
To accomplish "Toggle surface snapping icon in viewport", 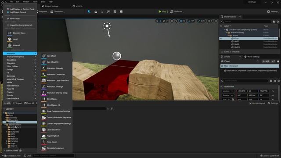I will [x=177, y=21].
